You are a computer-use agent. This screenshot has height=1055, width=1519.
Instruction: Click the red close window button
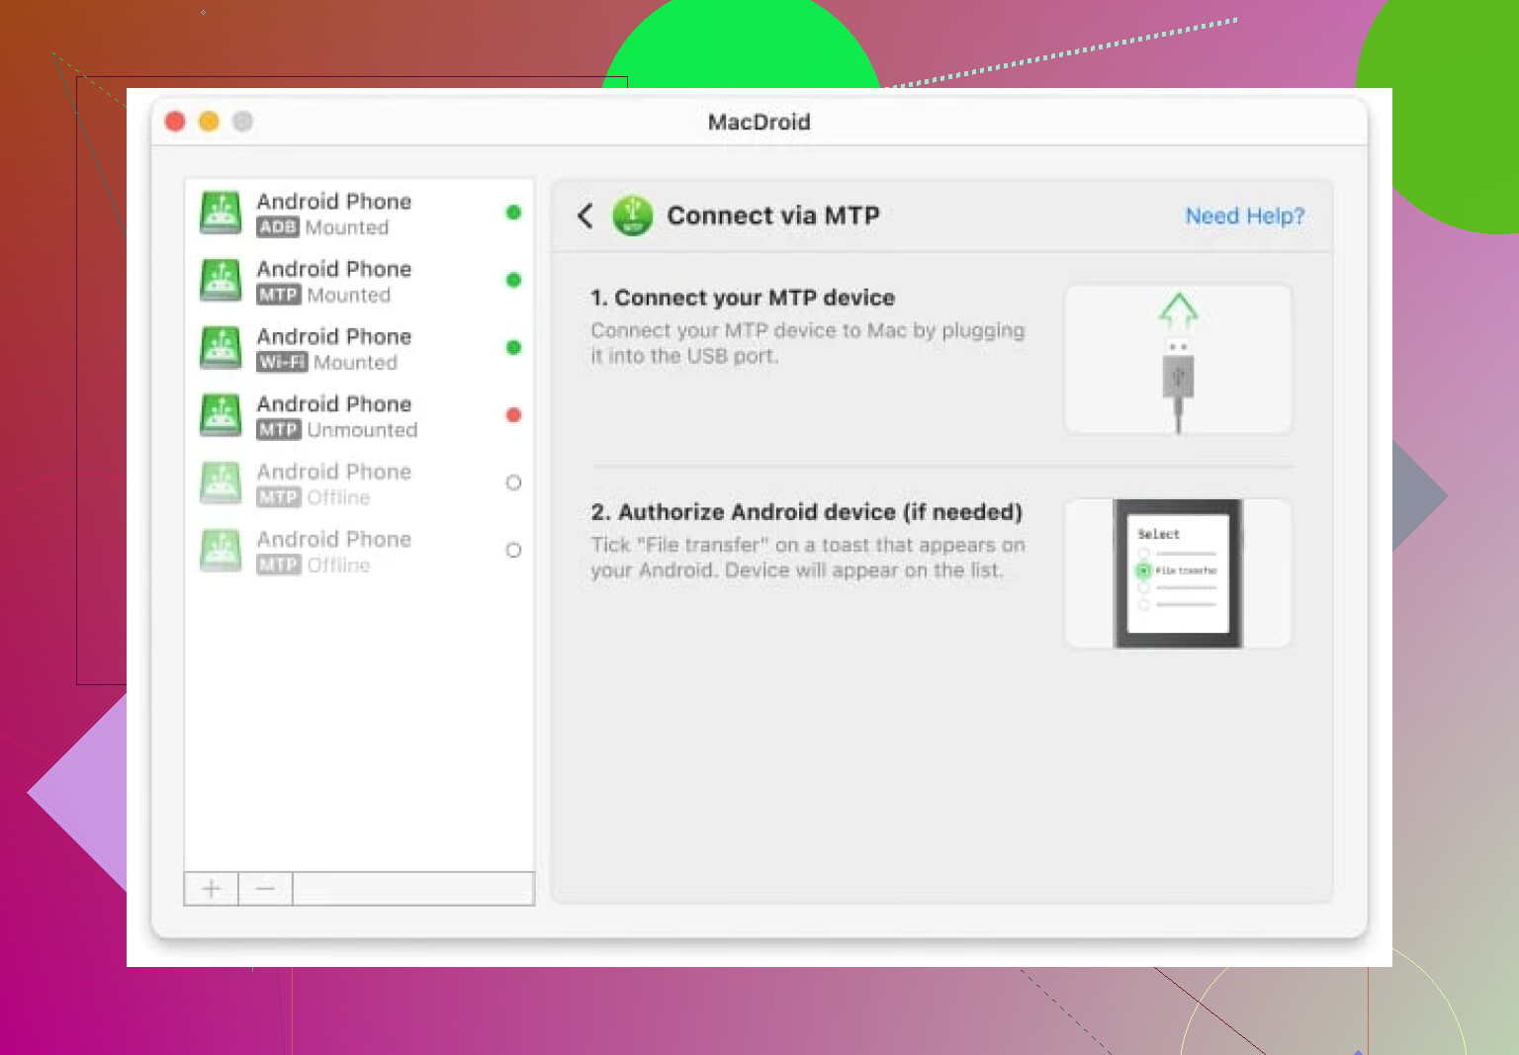pyautogui.click(x=175, y=121)
